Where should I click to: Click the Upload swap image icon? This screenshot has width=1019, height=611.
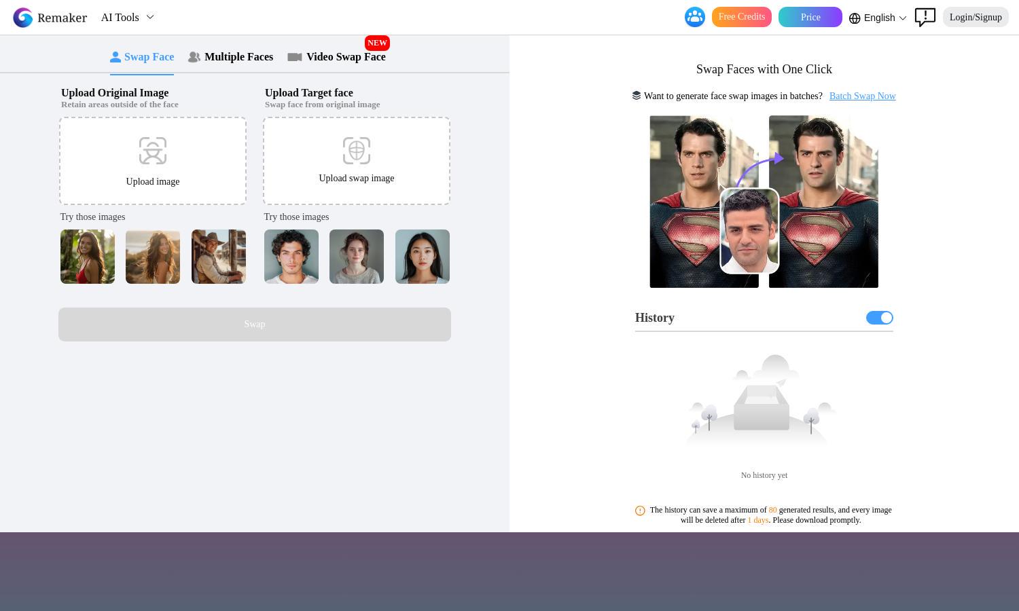pos(357,151)
